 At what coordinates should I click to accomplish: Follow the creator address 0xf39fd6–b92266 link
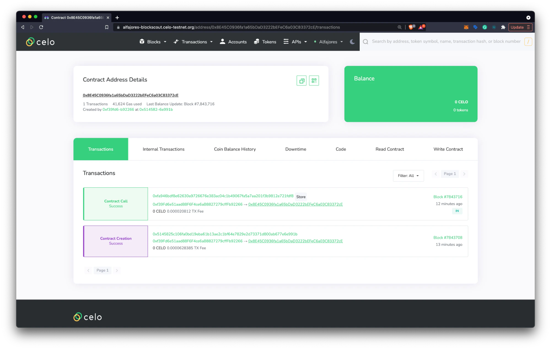coord(118,109)
